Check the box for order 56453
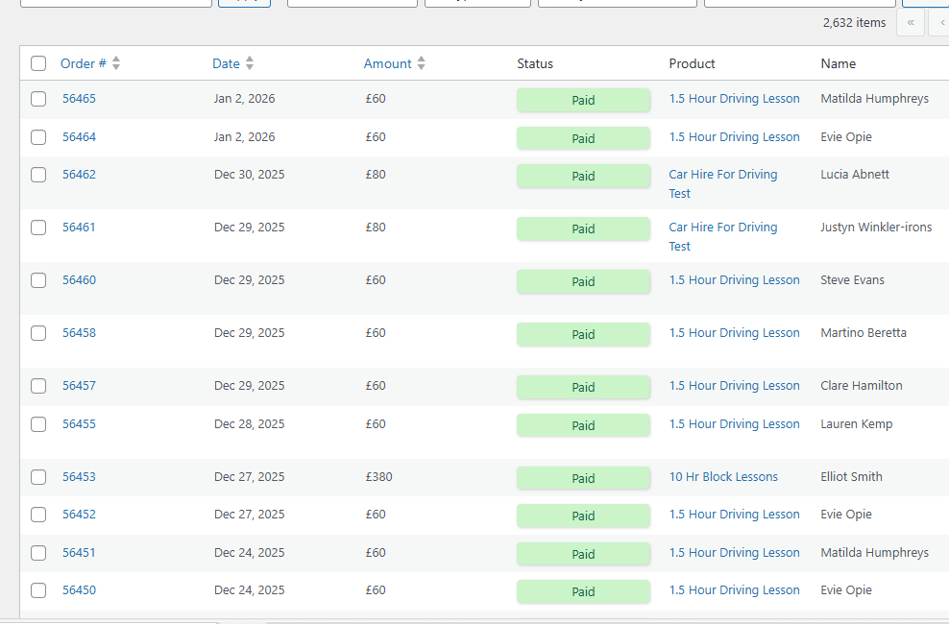Screen dimensions: 949x624 pos(38,477)
